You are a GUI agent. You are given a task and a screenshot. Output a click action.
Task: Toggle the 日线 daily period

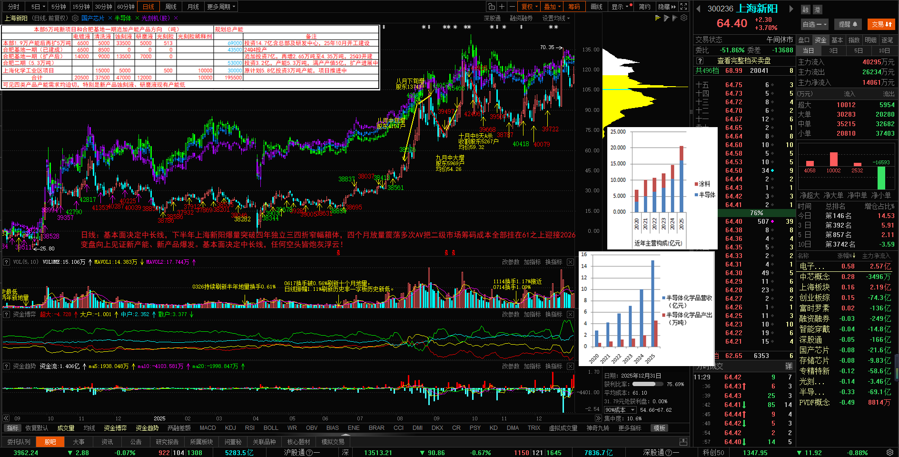(148, 7)
